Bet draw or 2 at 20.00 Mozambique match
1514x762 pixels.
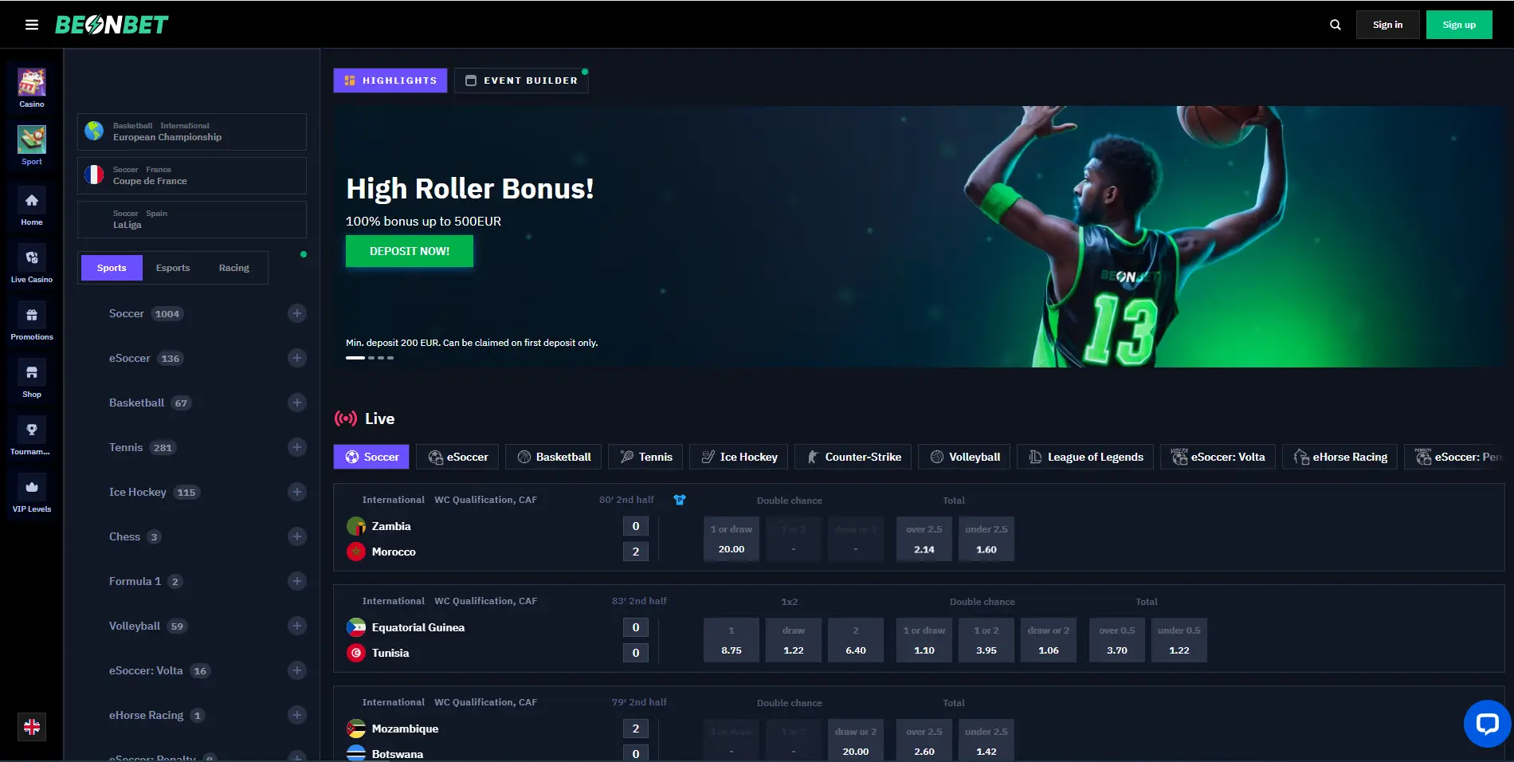pyautogui.click(x=856, y=741)
